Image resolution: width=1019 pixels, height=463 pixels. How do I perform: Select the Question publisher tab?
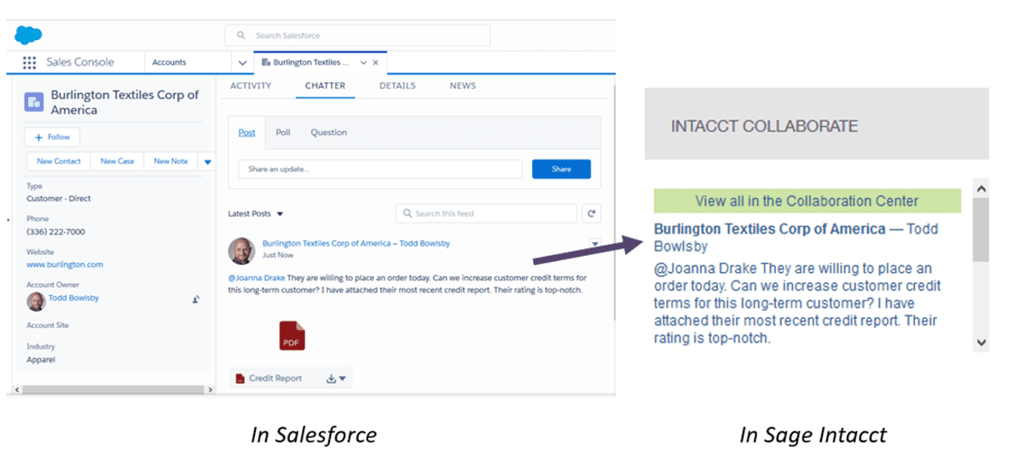coord(329,133)
